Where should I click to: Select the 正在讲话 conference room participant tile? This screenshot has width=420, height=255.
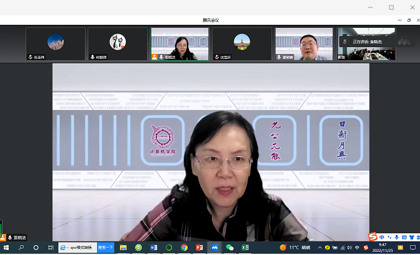[366, 43]
